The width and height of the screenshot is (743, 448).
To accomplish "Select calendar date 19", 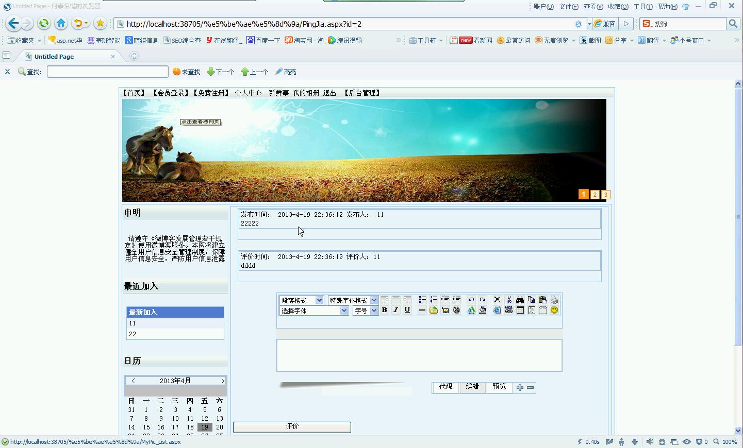I will pos(205,427).
